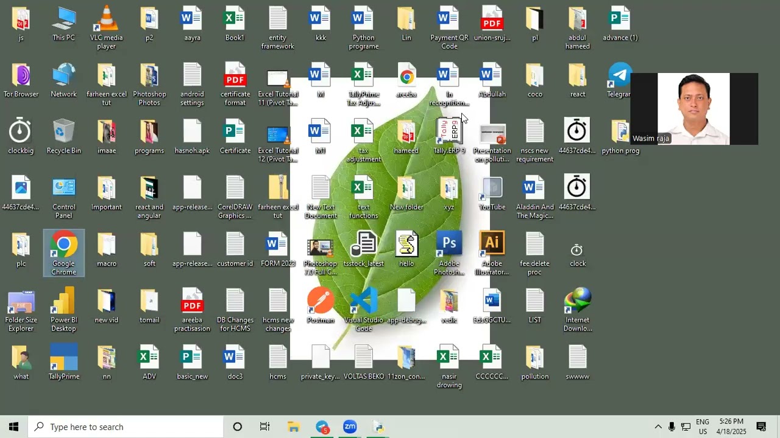Select the certificate format PDF icon

coord(235,85)
